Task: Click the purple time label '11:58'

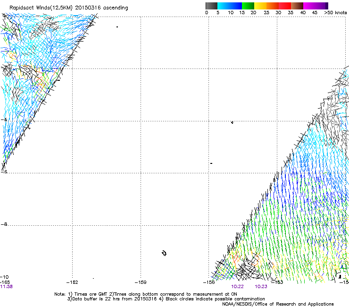Action: point(7,287)
